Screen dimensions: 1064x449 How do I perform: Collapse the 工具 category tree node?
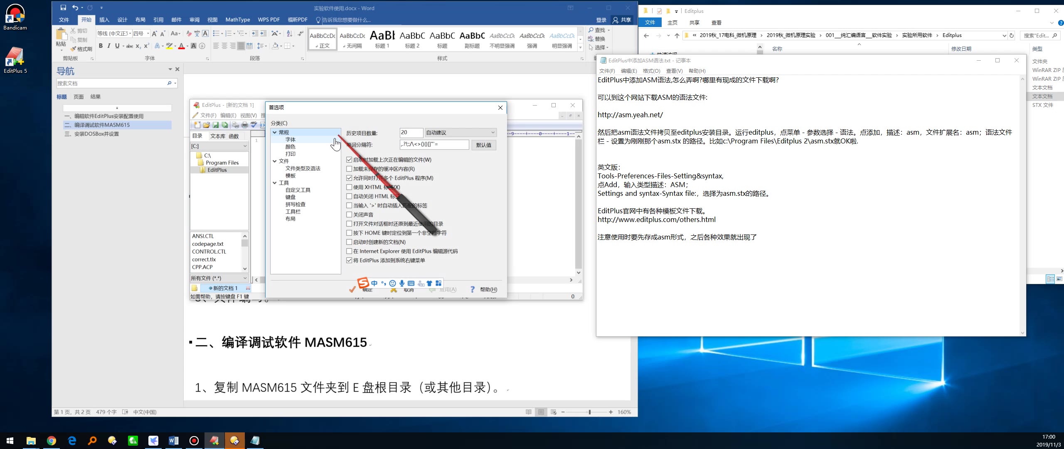point(275,183)
